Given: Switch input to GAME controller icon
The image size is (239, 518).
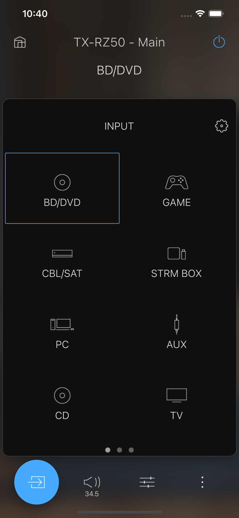Looking at the screenshot, I should [177, 183].
